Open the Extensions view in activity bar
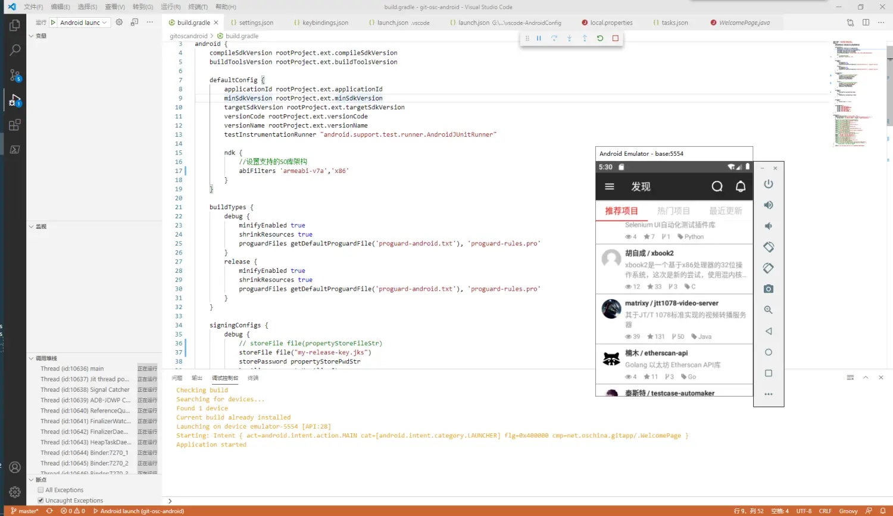The height and width of the screenshot is (516, 893). 15,125
